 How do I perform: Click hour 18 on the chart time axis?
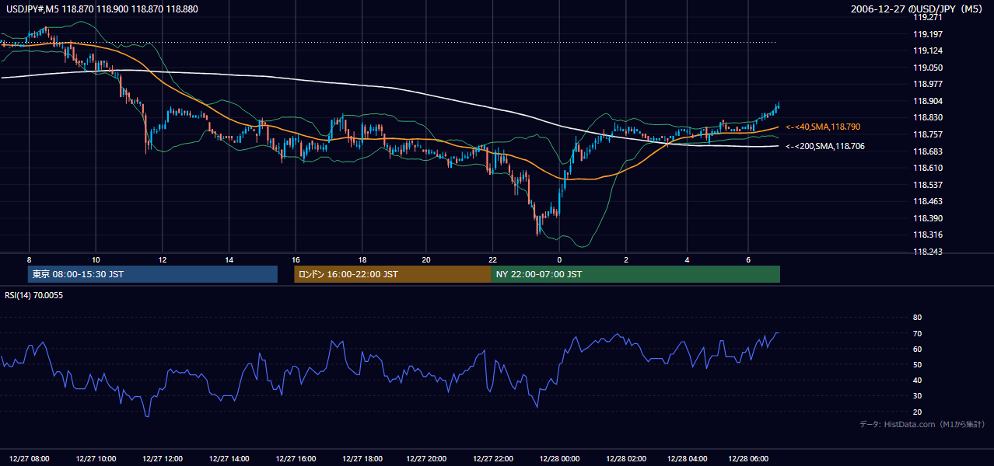tap(362, 259)
